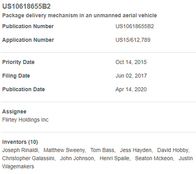Open inventor Seaton Mckeon

[x=154, y=158]
